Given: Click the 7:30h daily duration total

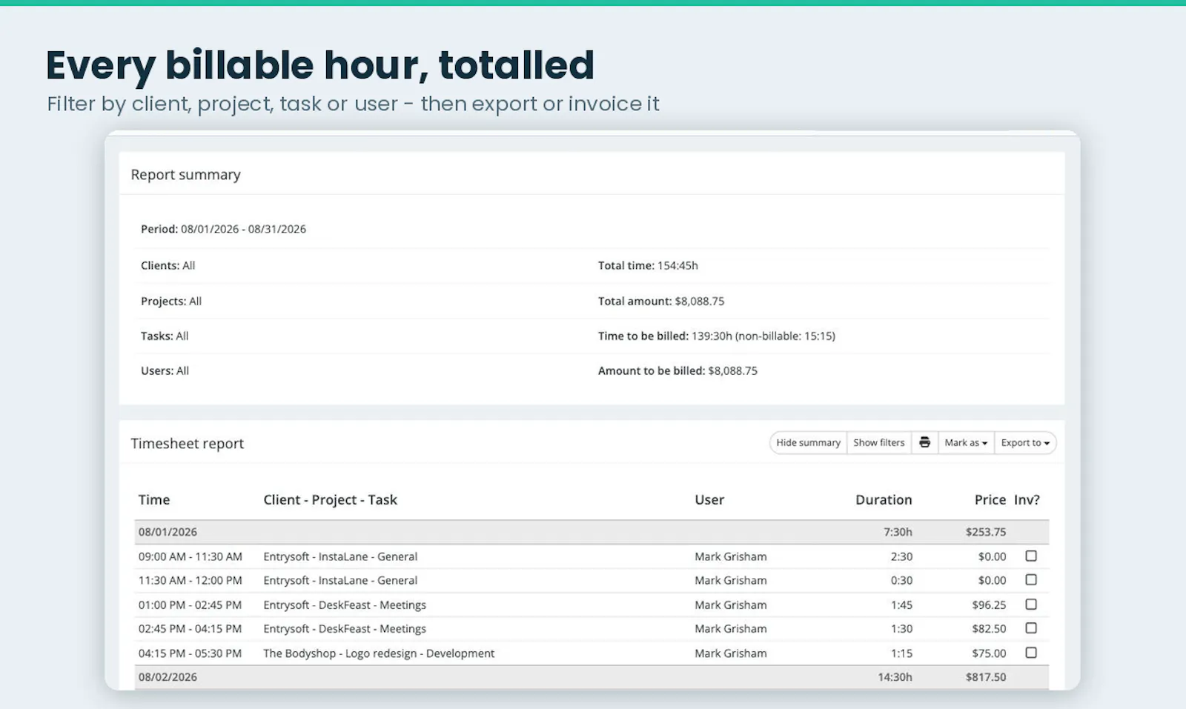Looking at the screenshot, I should tap(898, 532).
